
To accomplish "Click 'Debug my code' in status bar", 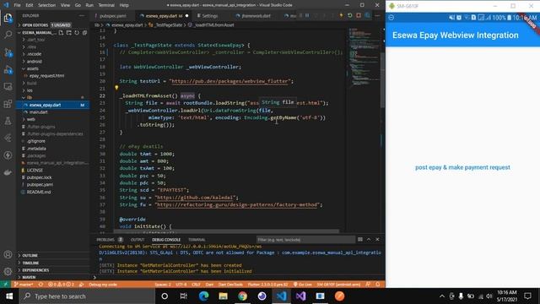I will click(x=103, y=285).
